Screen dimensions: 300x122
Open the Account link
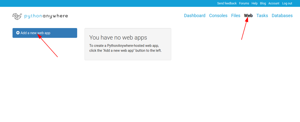pos(274,3)
